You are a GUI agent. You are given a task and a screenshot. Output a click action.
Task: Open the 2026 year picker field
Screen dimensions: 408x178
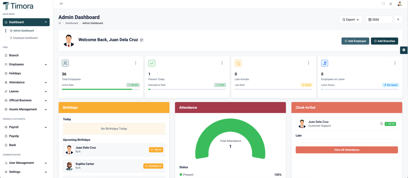[x=379, y=20]
